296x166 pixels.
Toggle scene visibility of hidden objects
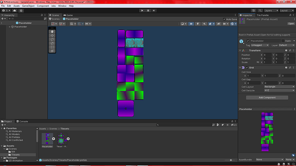[219, 24]
